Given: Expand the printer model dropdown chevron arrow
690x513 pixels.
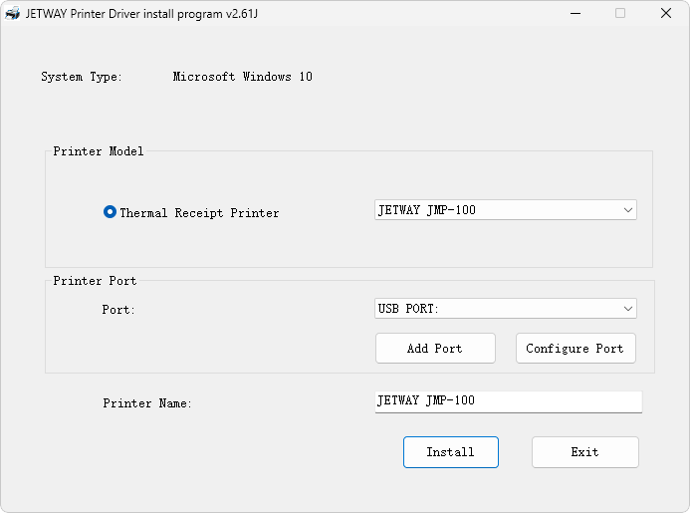Looking at the screenshot, I should click(x=628, y=210).
